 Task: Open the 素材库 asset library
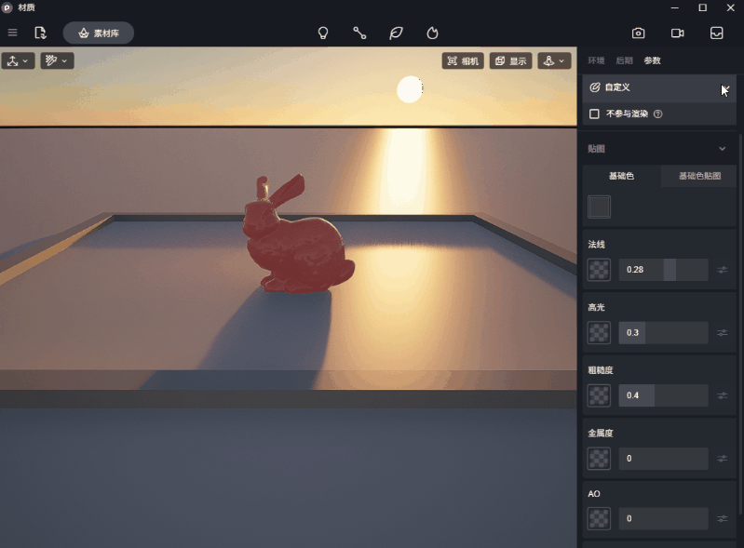click(99, 33)
